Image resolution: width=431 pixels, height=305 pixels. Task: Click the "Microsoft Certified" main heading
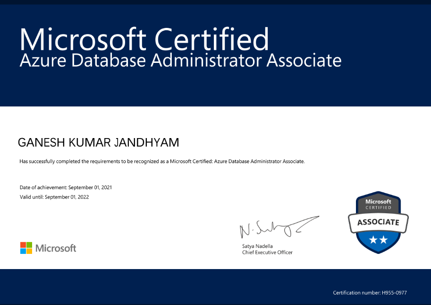click(144, 39)
